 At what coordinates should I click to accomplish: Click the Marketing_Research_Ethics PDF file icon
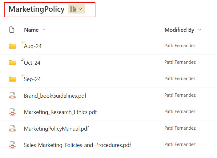click(12, 112)
